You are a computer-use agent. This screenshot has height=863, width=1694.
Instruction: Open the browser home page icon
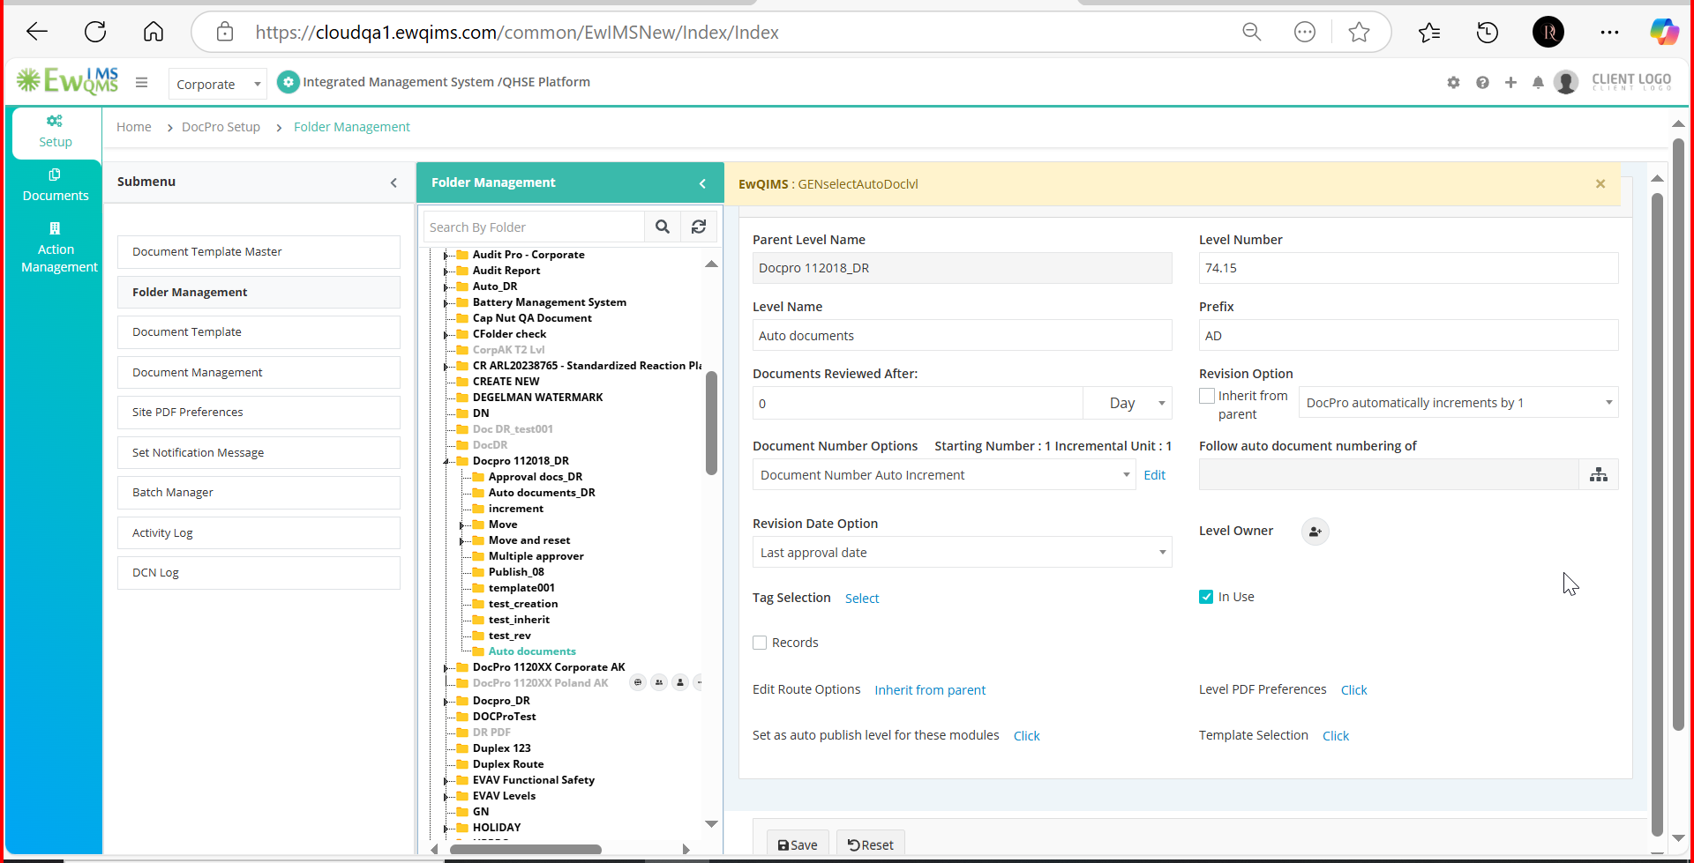[154, 33]
